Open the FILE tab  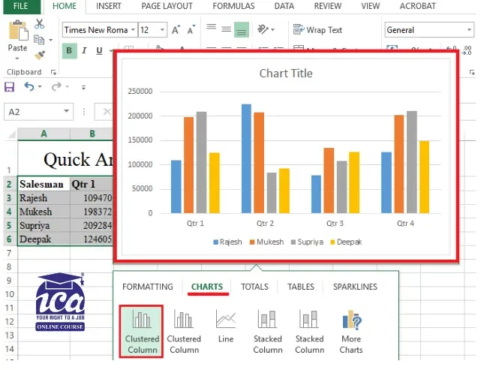20,6
